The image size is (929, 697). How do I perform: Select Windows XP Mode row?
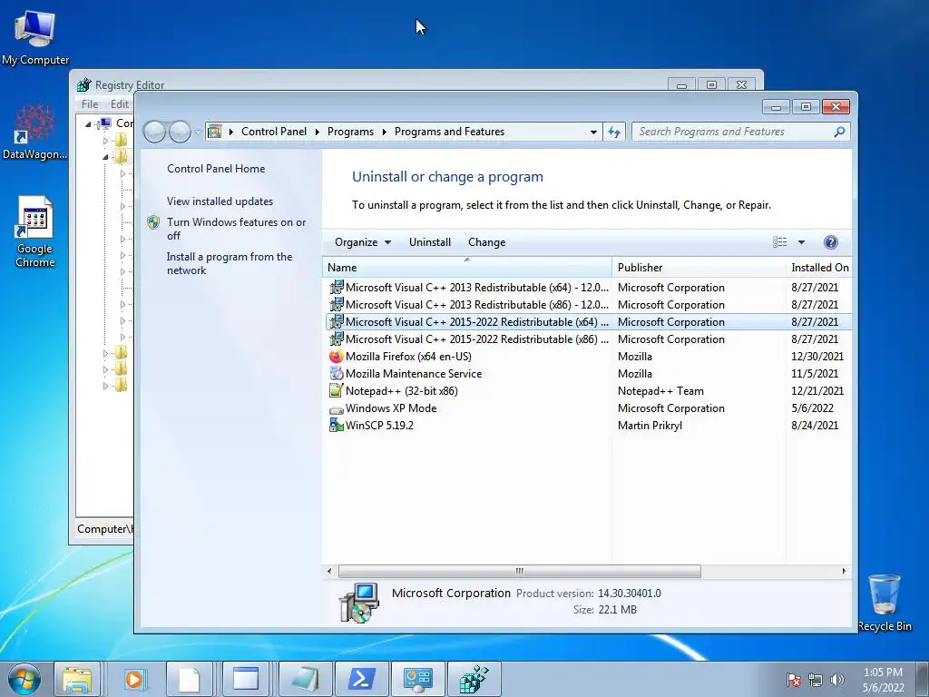(x=588, y=407)
